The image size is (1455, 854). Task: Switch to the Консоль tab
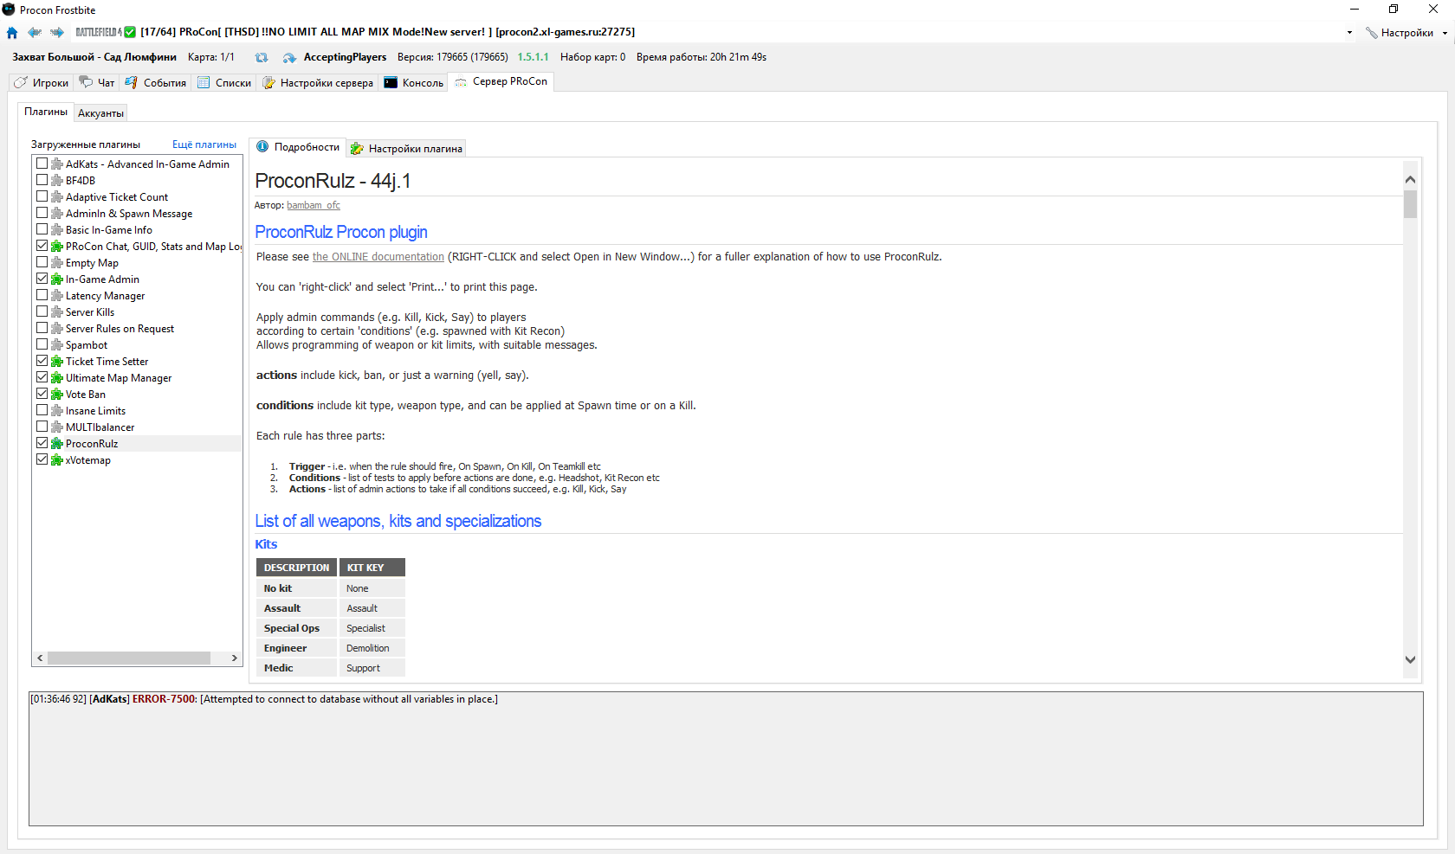414,83
